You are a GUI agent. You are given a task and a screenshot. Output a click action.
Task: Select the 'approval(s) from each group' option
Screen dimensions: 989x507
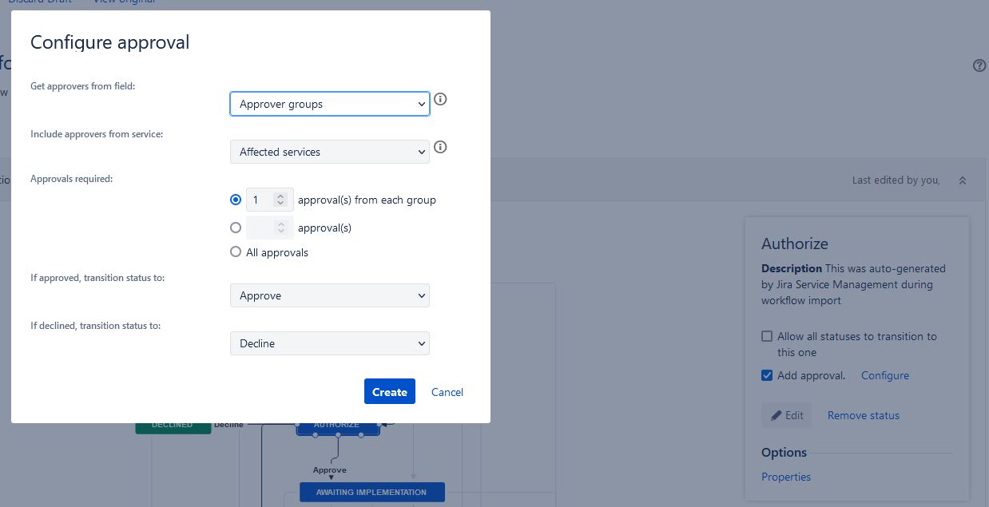pyautogui.click(x=236, y=200)
